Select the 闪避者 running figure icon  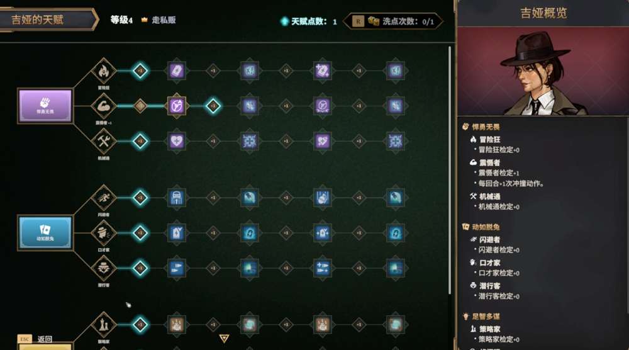click(104, 198)
